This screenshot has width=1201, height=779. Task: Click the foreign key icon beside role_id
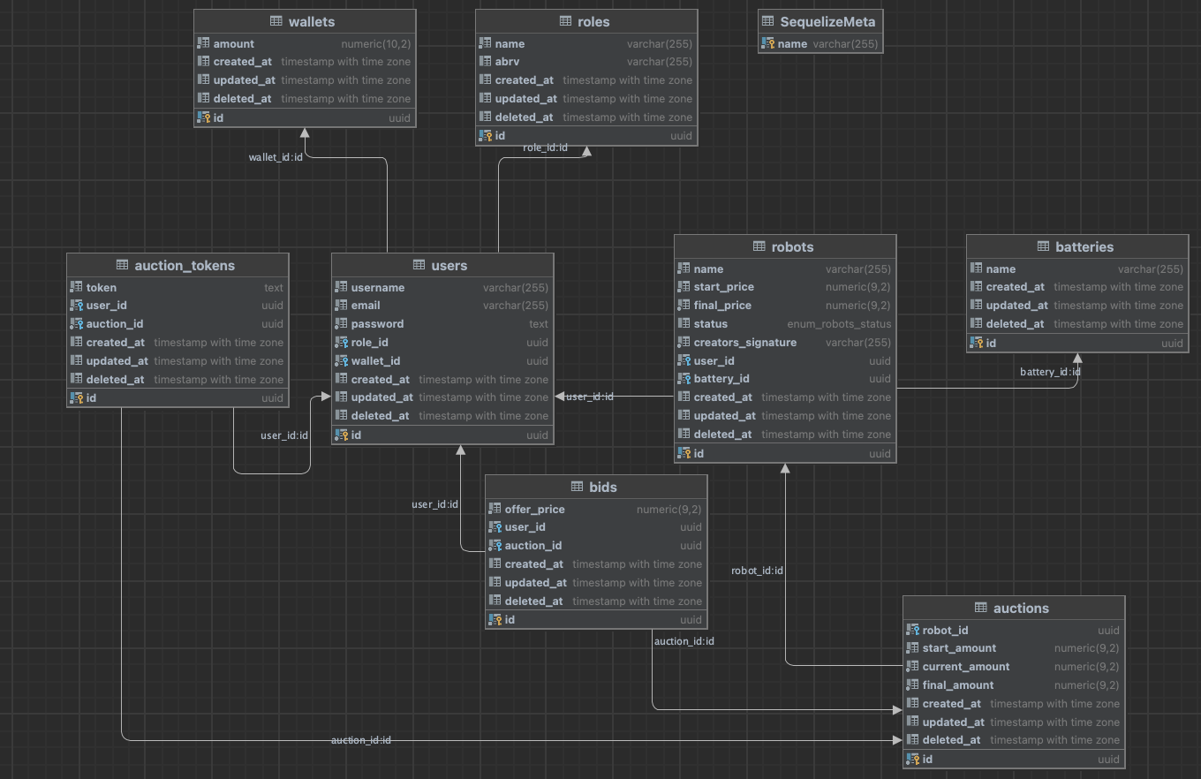(342, 342)
